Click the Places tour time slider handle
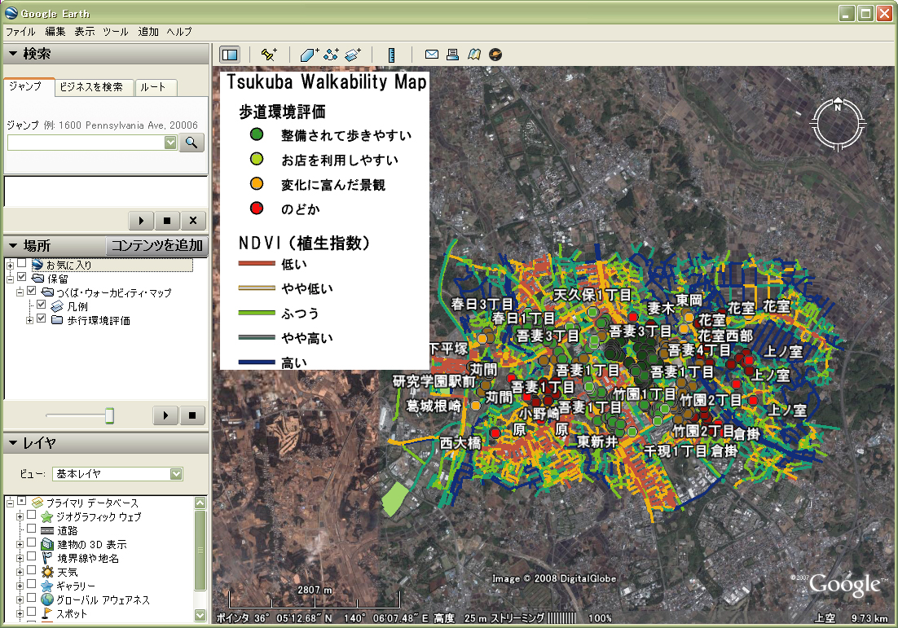Viewport: 898px width, 628px height. pos(109,416)
